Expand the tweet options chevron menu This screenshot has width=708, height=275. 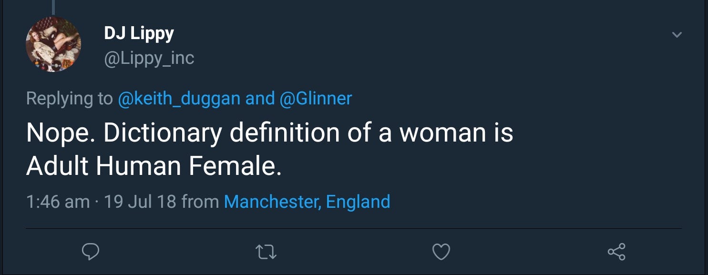677,35
